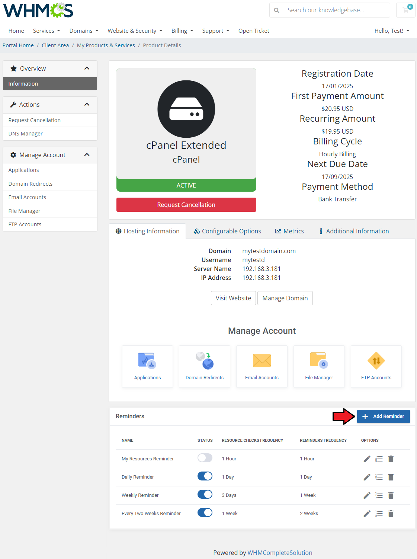Open FTP Accounts in sidebar list
This screenshot has height=559, width=417.
click(x=50, y=224)
